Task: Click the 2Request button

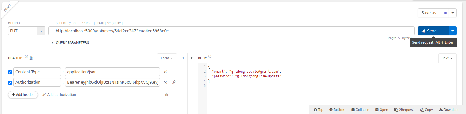Action: [404, 110]
